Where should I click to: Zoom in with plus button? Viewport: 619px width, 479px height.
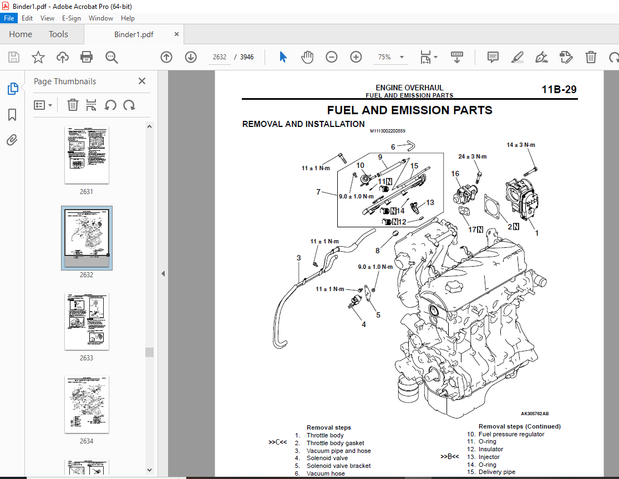[356, 57]
